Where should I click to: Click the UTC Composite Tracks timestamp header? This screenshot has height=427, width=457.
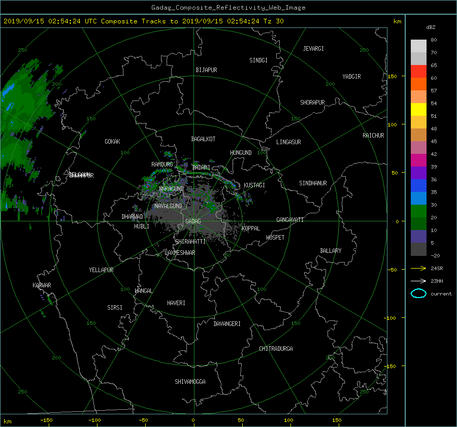click(x=143, y=21)
